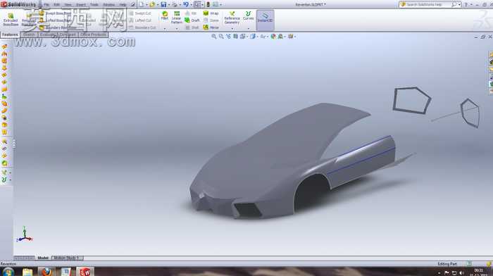This screenshot has height=276, width=493.
Task: Click the Extruded Boss/Base tool
Action: tap(11, 20)
